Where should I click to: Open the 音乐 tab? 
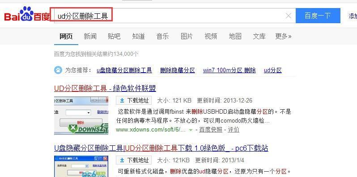[162, 36]
